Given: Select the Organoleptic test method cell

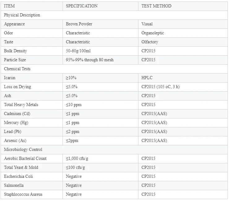Looking at the screenshot, I should coord(153,33).
